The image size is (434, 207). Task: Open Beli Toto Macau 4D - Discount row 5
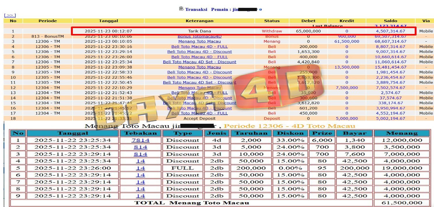(199, 52)
